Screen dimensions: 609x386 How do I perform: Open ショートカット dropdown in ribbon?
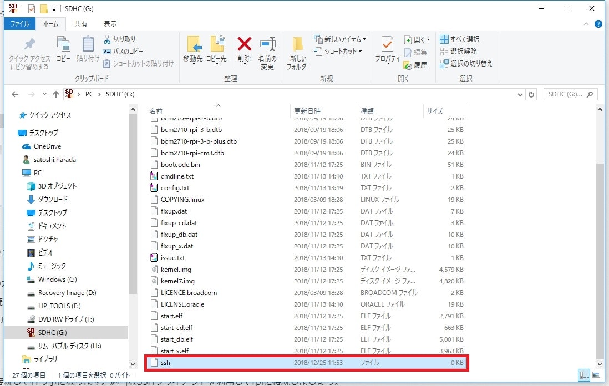338,51
